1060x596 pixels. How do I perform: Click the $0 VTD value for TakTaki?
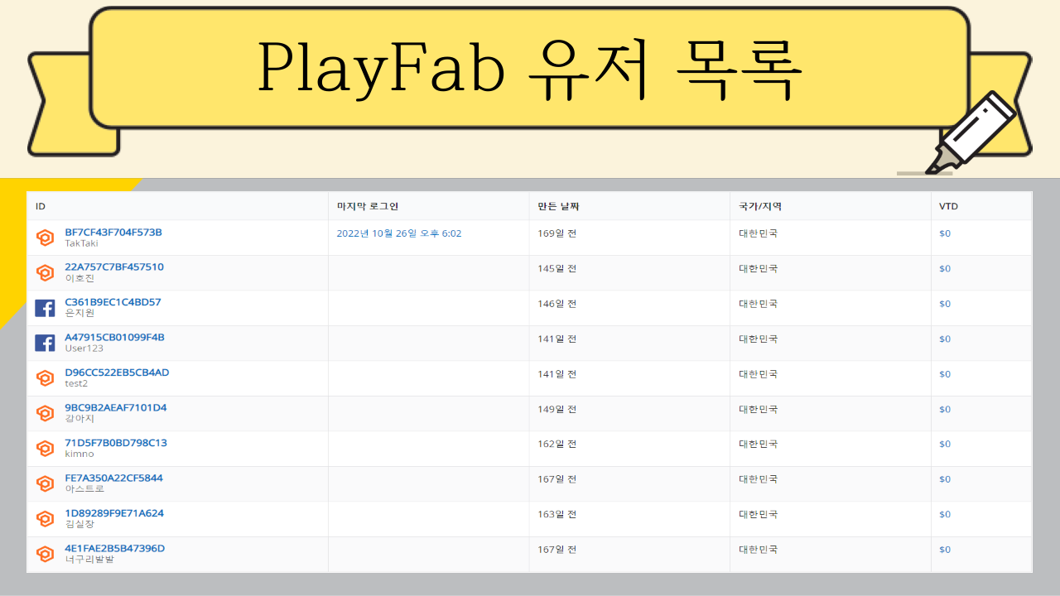pyautogui.click(x=945, y=233)
